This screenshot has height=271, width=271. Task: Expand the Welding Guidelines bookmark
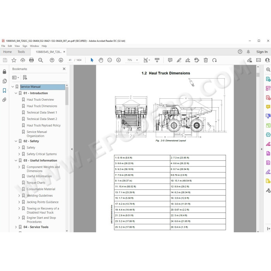click(19, 196)
